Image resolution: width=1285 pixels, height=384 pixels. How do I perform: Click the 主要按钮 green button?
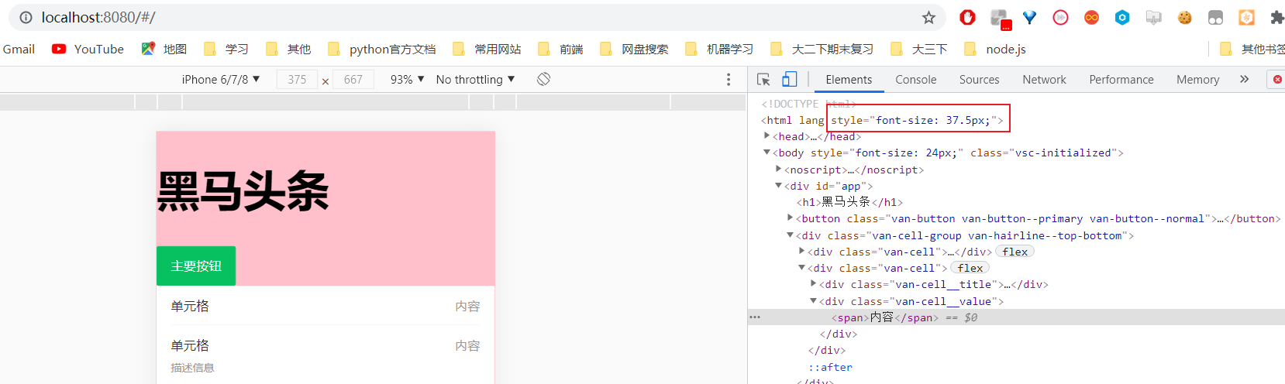click(196, 266)
